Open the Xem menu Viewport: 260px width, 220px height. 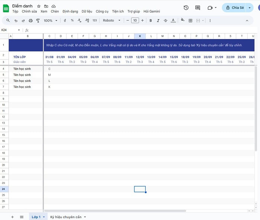pyautogui.click(x=44, y=11)
